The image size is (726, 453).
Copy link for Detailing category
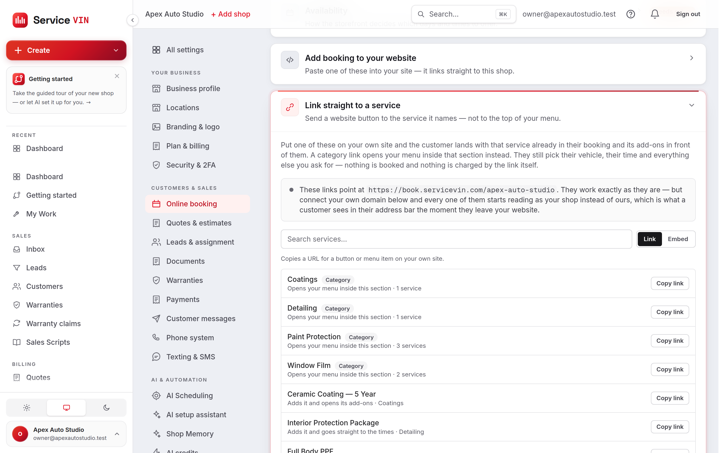pos(670,312)
